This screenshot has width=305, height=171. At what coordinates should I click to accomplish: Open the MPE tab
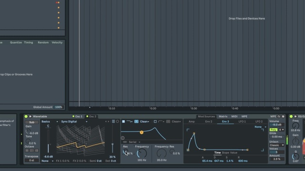point(244,116)
